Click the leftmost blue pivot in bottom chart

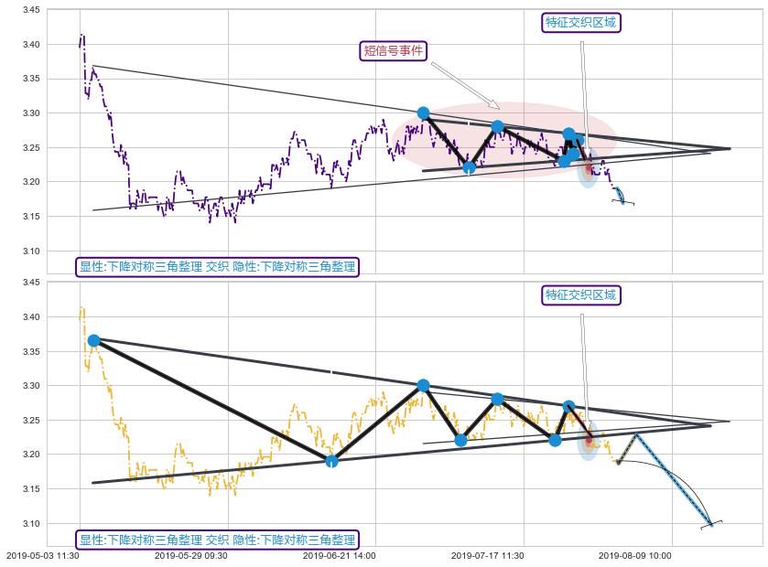coord(93,340)
